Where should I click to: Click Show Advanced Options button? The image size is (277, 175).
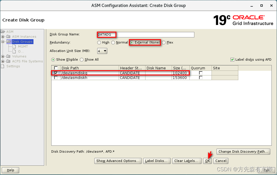click(x=118, y=161)
